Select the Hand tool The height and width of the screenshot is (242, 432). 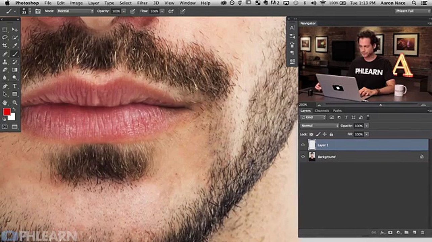pyautogui.click(x=5, y=103)
